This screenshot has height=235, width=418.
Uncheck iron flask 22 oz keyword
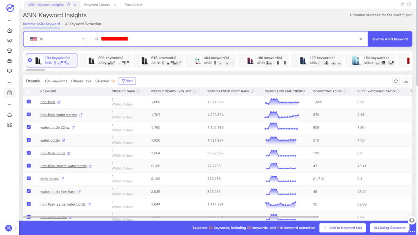[29, 153]
